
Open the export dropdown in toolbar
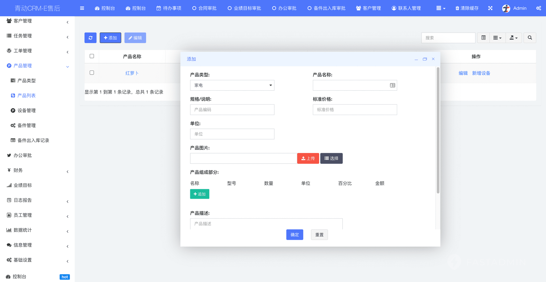(513, 38)
